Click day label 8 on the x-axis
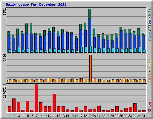Image resolution: width=153 pixels, height=119 pixels. click(41, 116)
